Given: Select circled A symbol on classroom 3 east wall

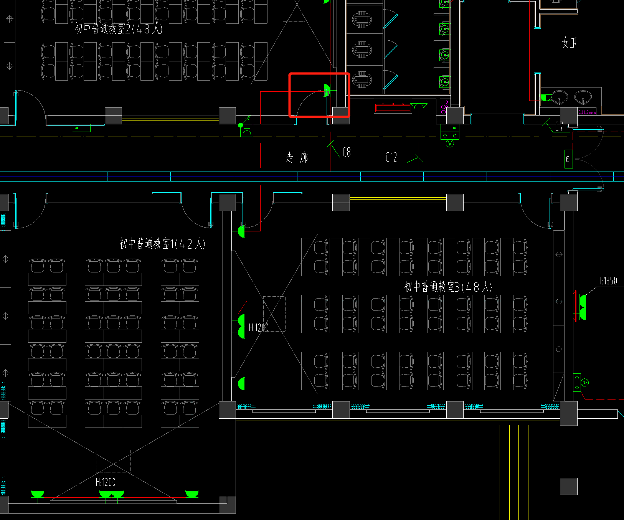Looking at the screenshot, I should click(584, 383).
